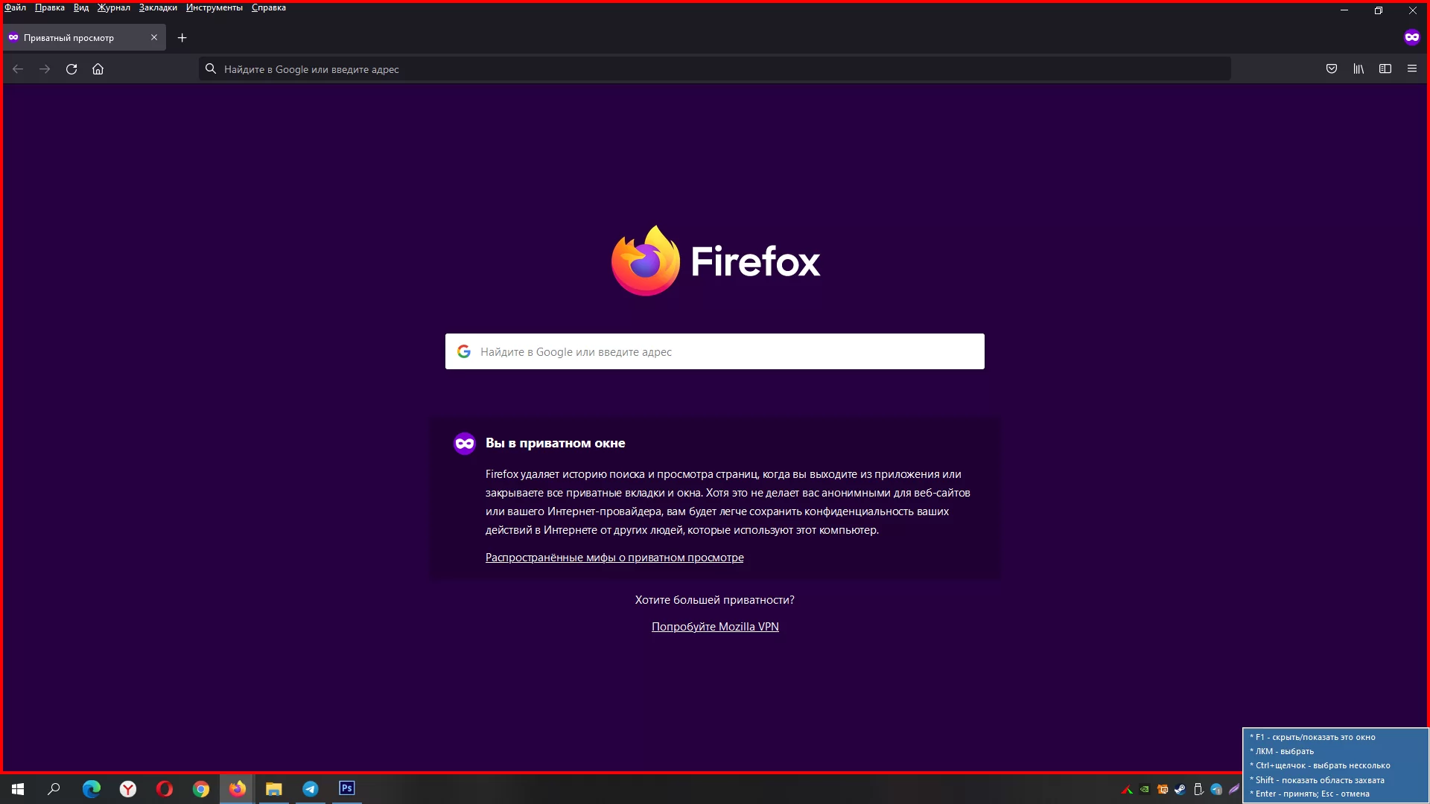This screenshot has height=804, width=1430.
Task: Open the Windows Start menu
Action: (x=18, y=789)
